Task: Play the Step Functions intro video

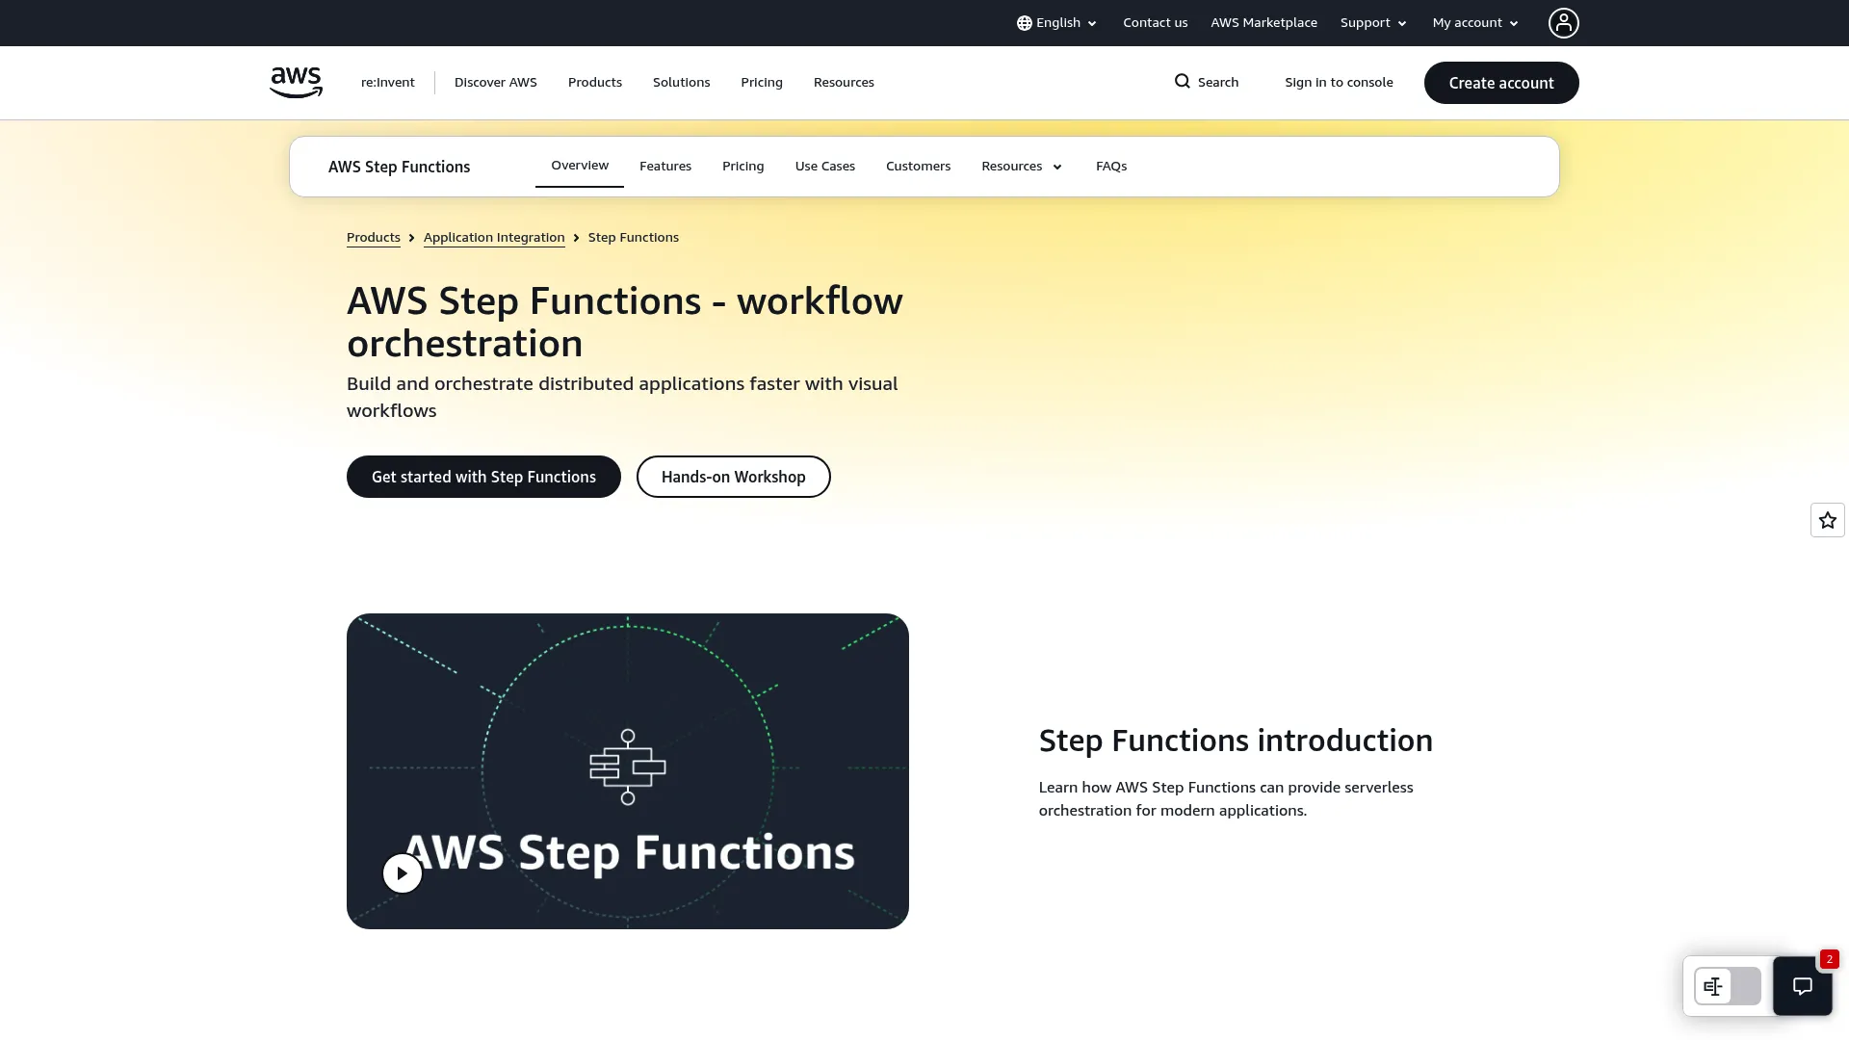Action: [403, 873]
